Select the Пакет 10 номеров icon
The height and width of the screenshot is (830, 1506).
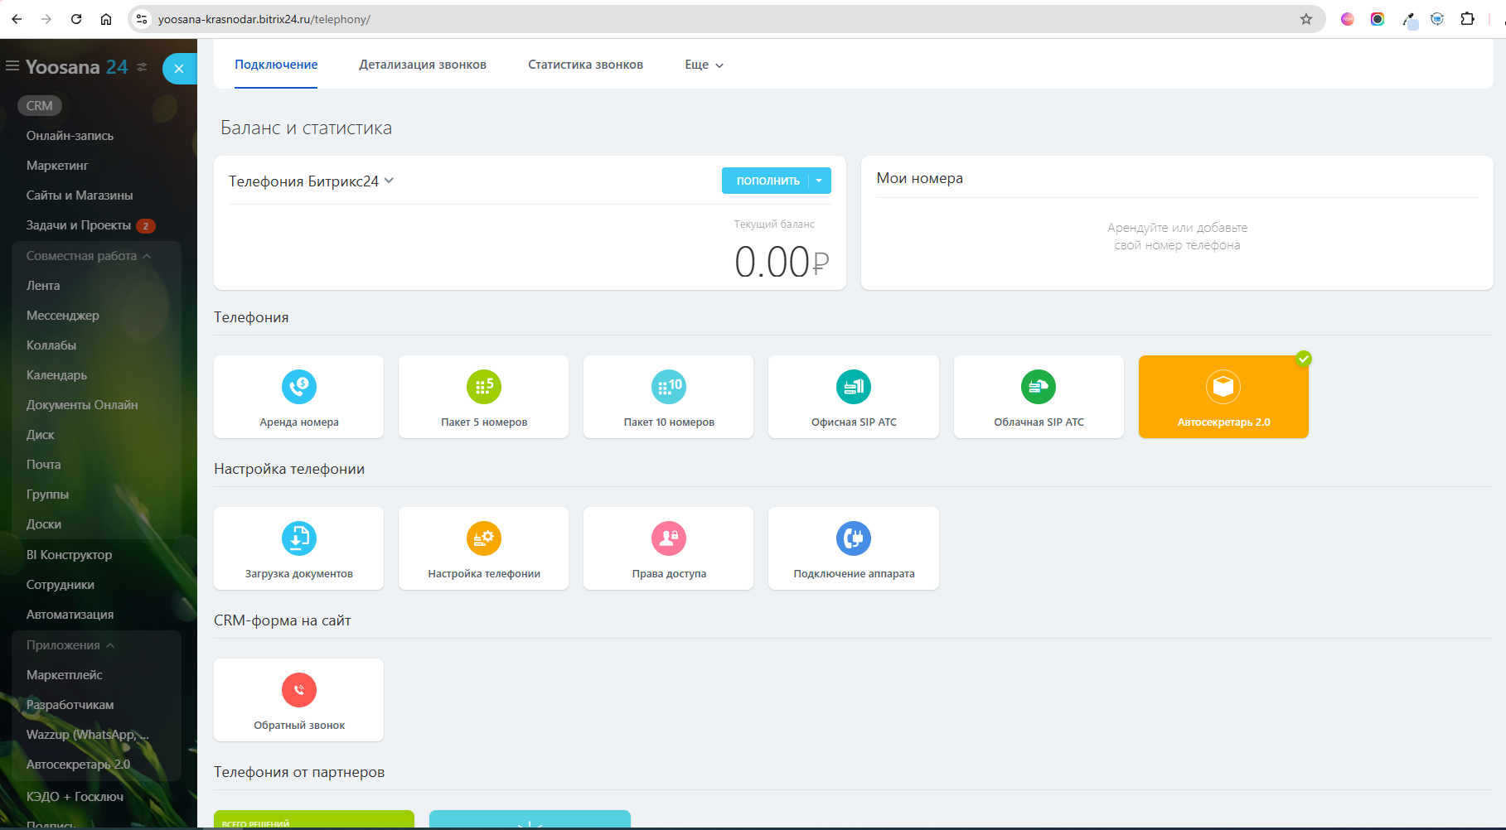click(x=669, y=386)
